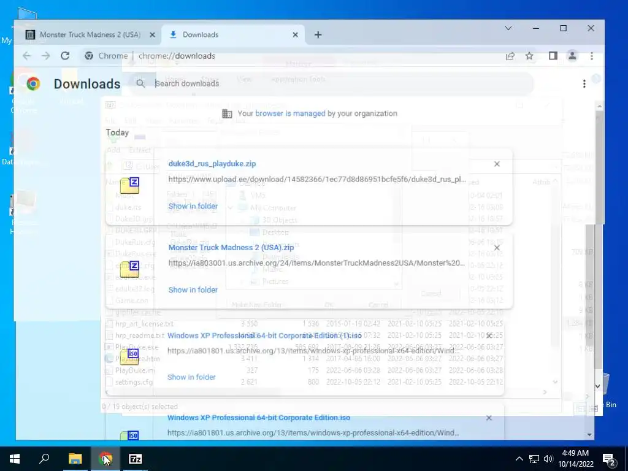The width and height of the screenshot is (628, 471).
Task: Open Monster Truck Madness 2 (USA).zip link
Action: pyautogui.click(x=231, y=247)
